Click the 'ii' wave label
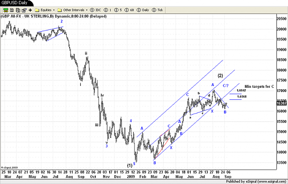 coord(86,53)
